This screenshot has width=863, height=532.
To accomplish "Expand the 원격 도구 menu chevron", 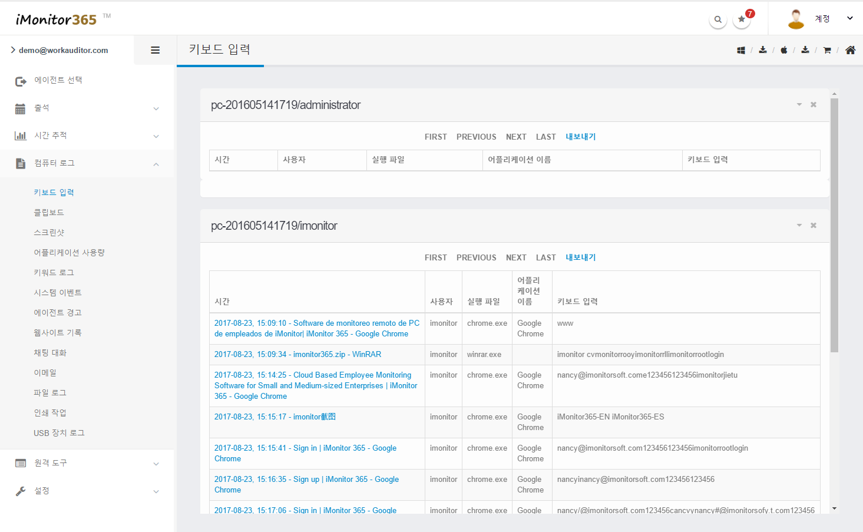I will (x=156, y=464).
